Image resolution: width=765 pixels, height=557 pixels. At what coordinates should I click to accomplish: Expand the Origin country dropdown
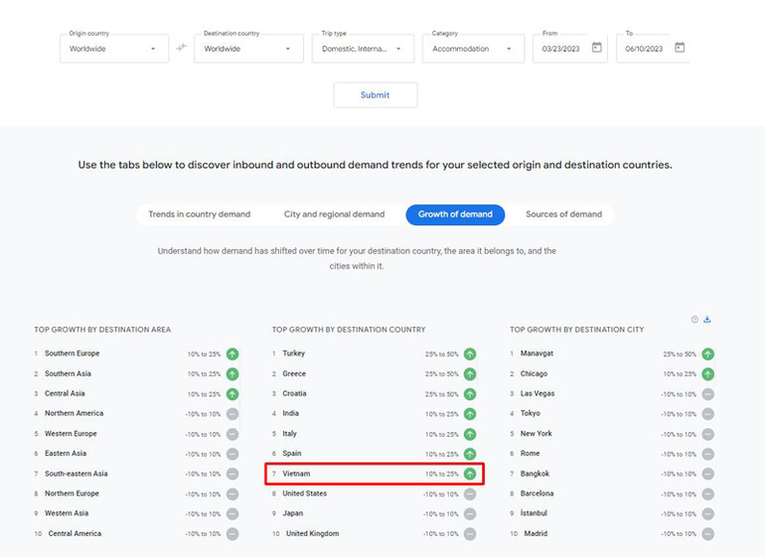point(112,49)
